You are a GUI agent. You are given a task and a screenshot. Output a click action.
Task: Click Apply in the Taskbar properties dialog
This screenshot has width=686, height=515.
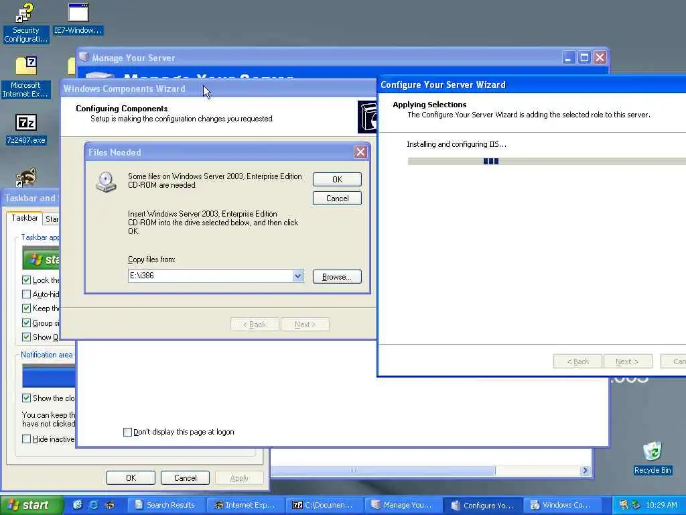click(x=239, y=477)
